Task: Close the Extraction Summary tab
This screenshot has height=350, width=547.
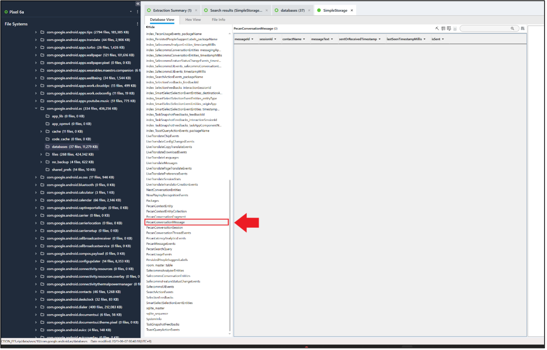Action: pos(196,11)
